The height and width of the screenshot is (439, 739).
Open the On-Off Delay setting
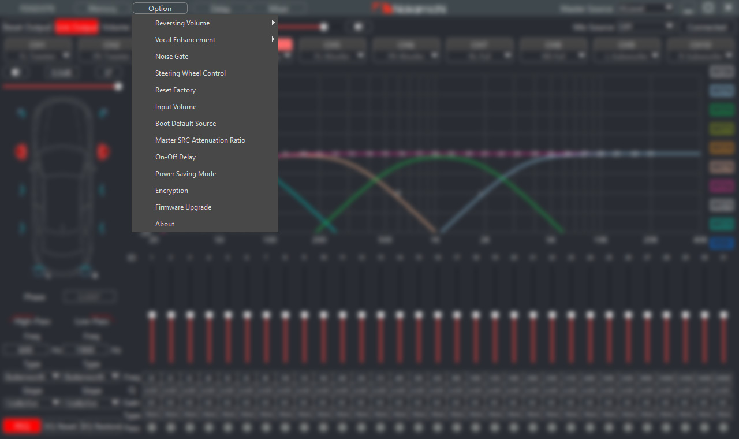tap(176, 157)
